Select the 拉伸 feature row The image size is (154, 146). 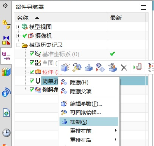point(50,72)
